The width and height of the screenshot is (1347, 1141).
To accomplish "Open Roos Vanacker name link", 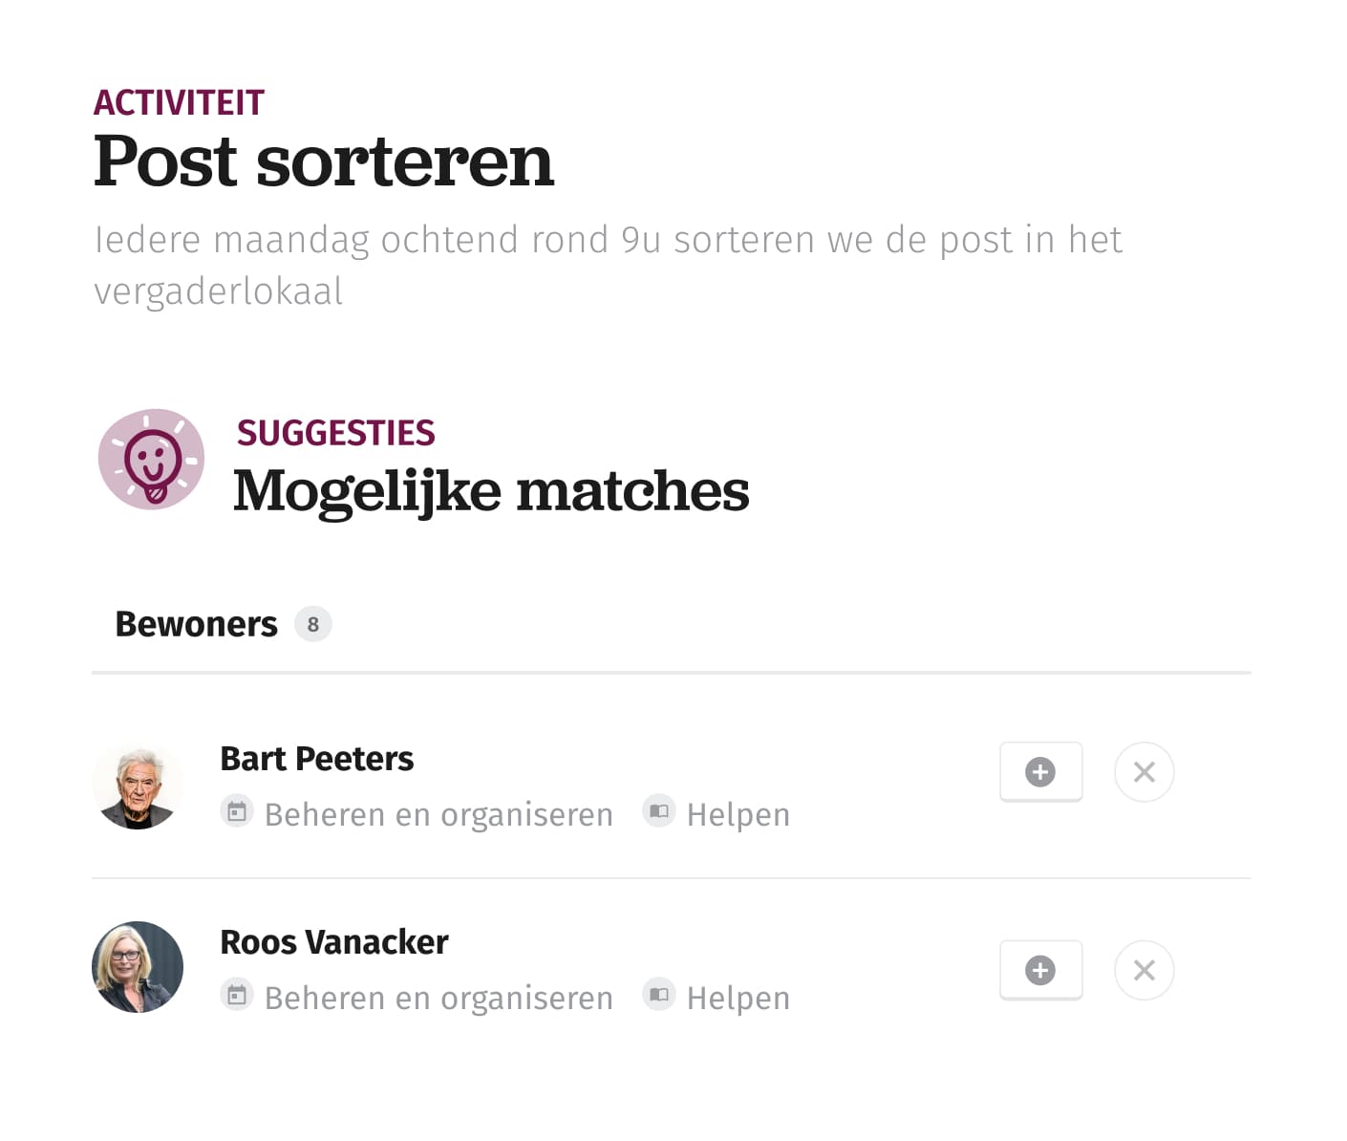I will pos(334,942).
